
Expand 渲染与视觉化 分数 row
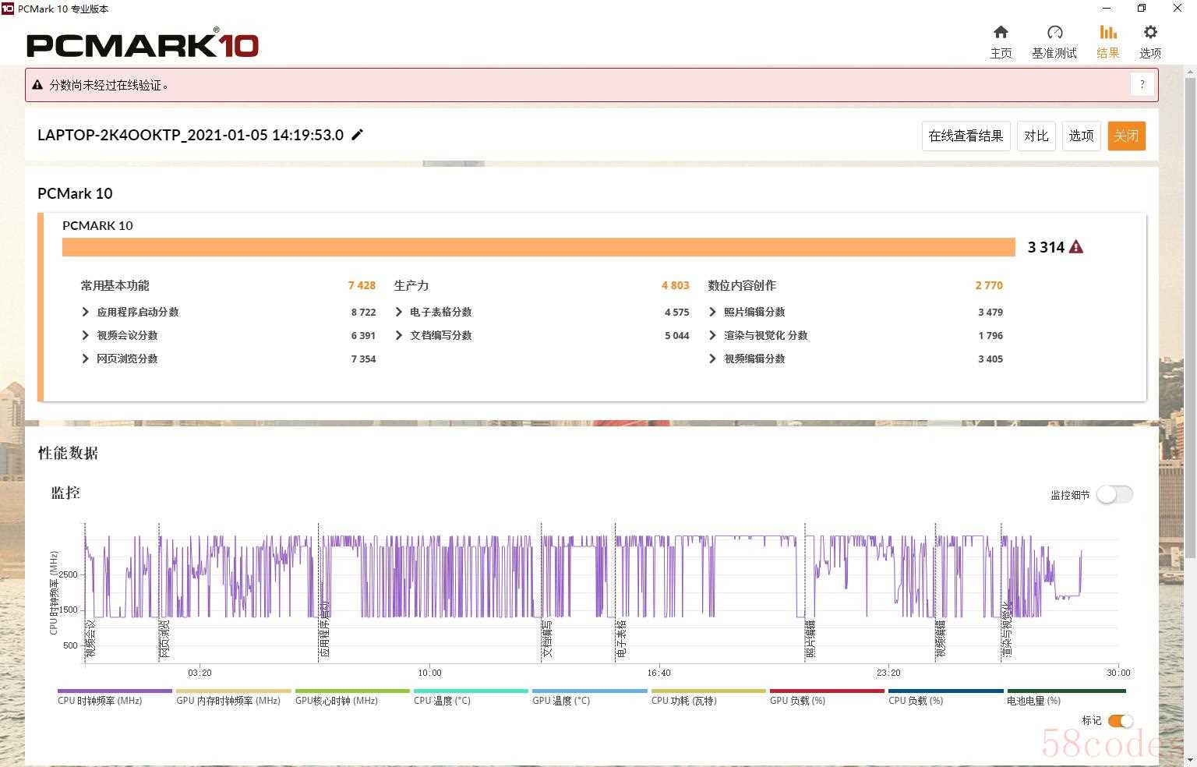pyautogui.click(x=712, y=335)
